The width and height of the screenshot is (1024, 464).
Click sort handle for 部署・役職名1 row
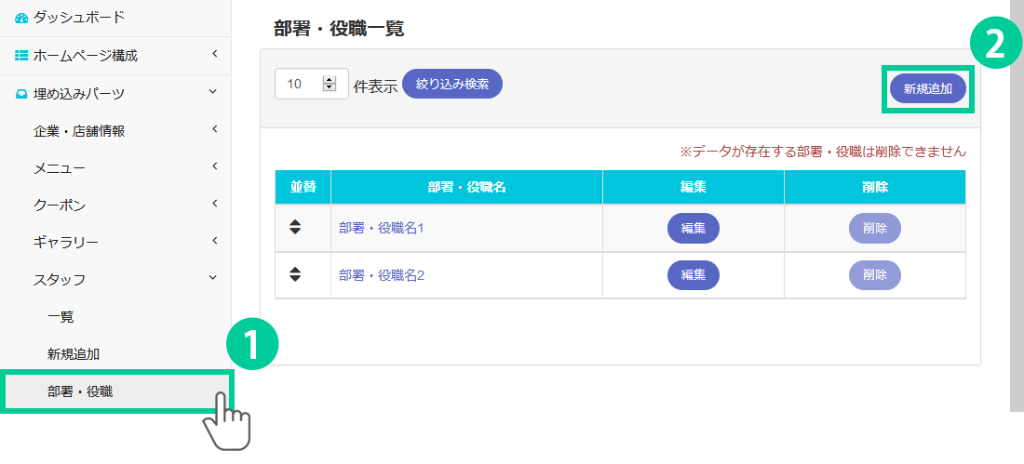pyautogui.click(x=295, y=227)
